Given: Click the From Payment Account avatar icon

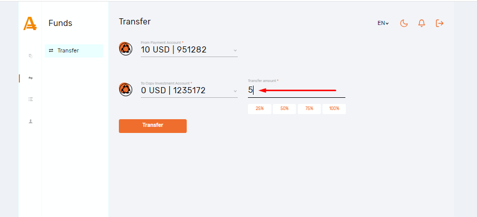Looking at the screenshot, I should click(x=125, y=49).
